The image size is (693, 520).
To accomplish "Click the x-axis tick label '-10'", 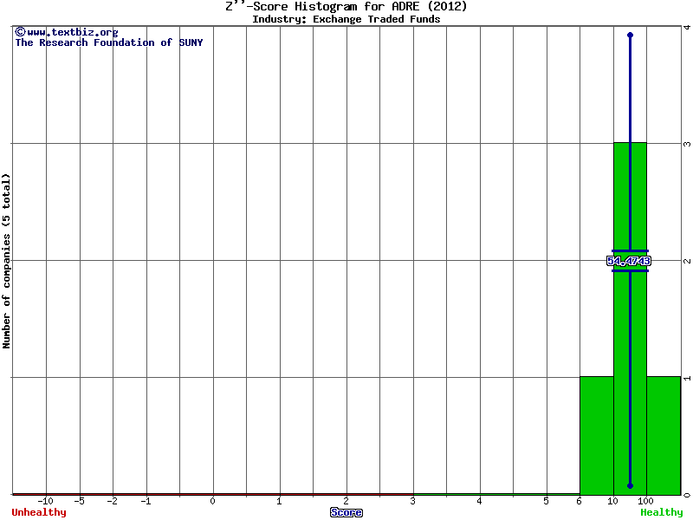I will 46,501.
